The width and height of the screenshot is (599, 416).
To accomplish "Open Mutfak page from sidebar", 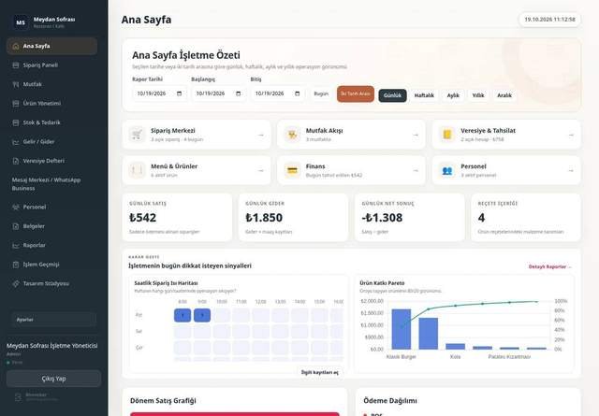I will point(51,84).
